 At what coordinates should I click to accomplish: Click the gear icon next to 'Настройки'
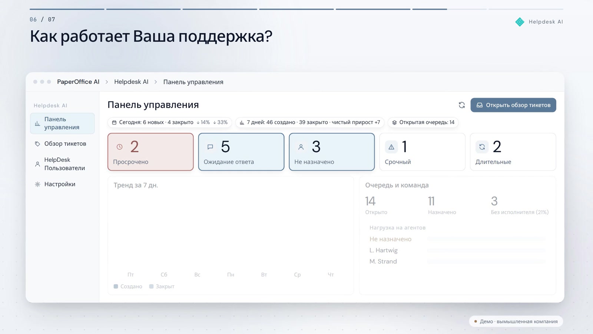(37, 184)
